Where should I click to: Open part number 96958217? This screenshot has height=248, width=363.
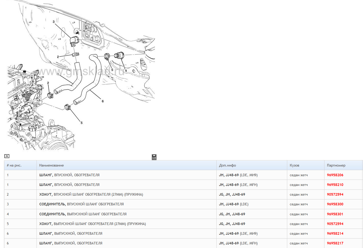(x=335, y=243)
